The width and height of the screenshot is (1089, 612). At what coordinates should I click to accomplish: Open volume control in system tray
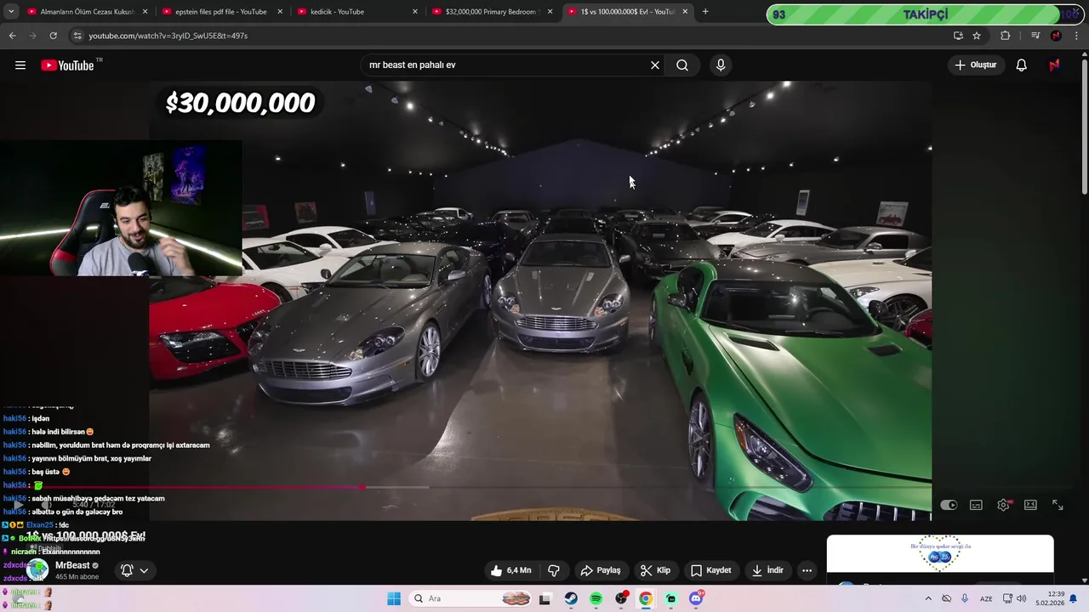coord(1021,598)
